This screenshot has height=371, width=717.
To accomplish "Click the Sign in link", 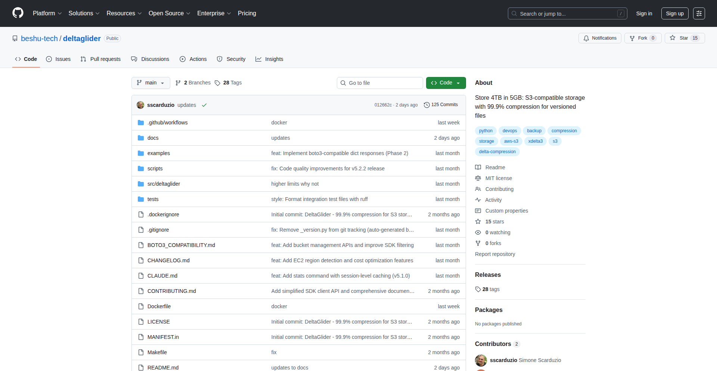I will pos(644,13).
